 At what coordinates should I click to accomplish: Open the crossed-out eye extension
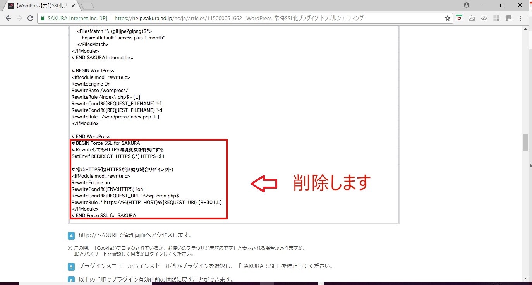tap(484, 18)
